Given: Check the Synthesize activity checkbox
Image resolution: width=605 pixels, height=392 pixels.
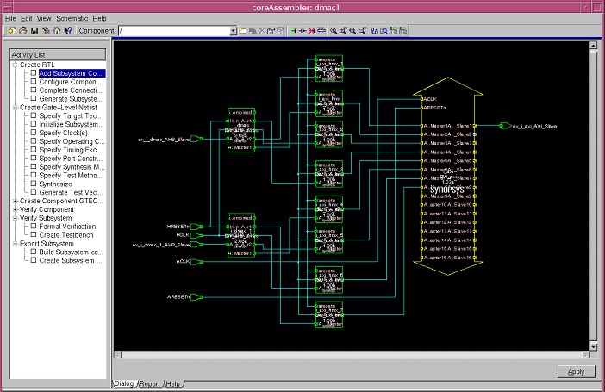Looking at the screenshot, I should tap(34, 184).
